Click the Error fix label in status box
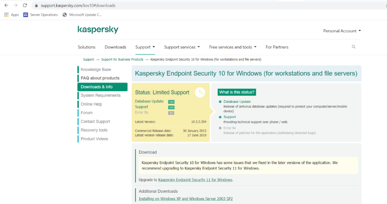This screenshot has width=387, height=204. (142, 112)
